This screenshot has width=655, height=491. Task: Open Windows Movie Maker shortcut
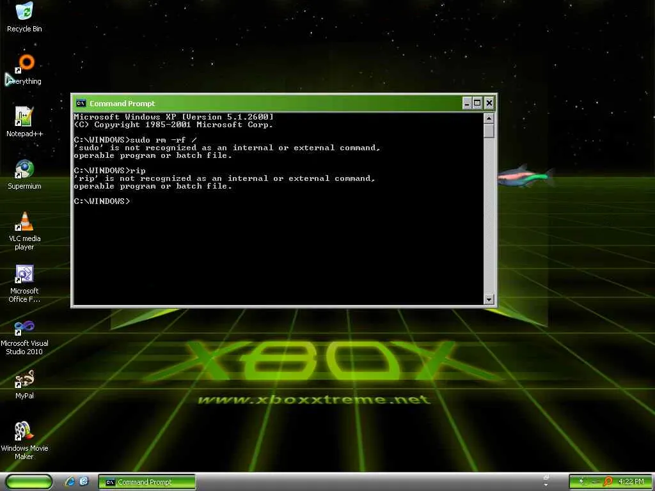pyautogui.click(x=24, y=441)
